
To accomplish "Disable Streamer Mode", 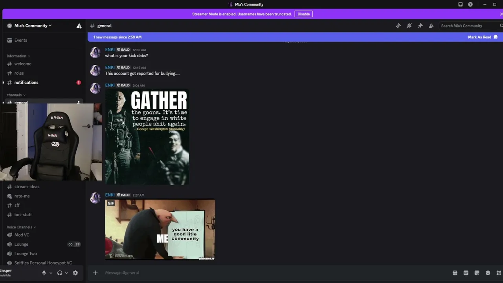I will 303,14.
